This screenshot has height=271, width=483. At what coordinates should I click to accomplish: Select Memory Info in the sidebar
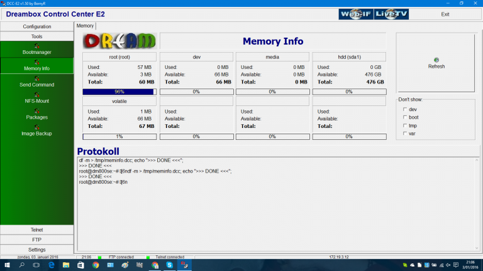tap(36, 65)
